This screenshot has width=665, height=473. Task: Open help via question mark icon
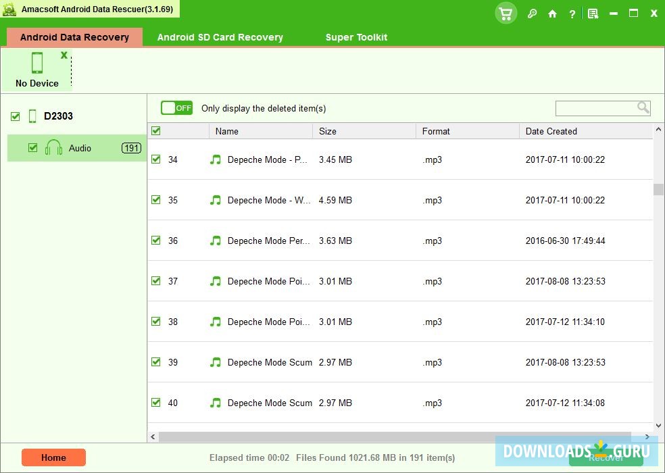point(572,14)
